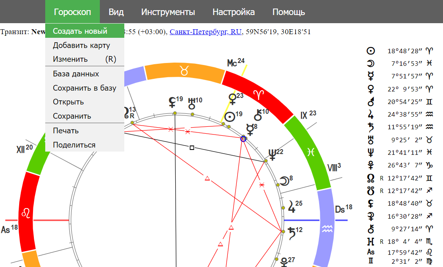Select Изменить (R) menu entry
Viewport: 443px width, 267px height.
[85, 59]
